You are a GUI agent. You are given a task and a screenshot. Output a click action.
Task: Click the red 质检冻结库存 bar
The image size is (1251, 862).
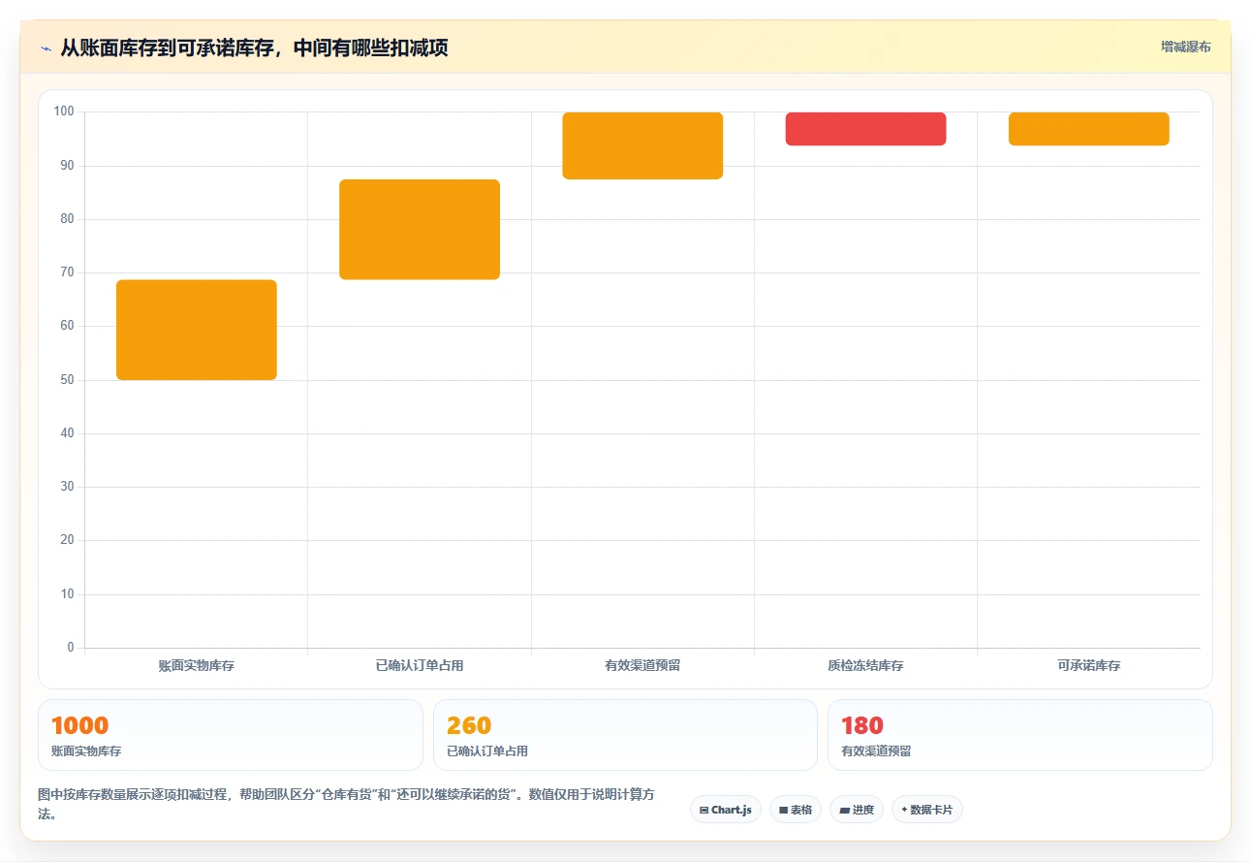[865, 129]
